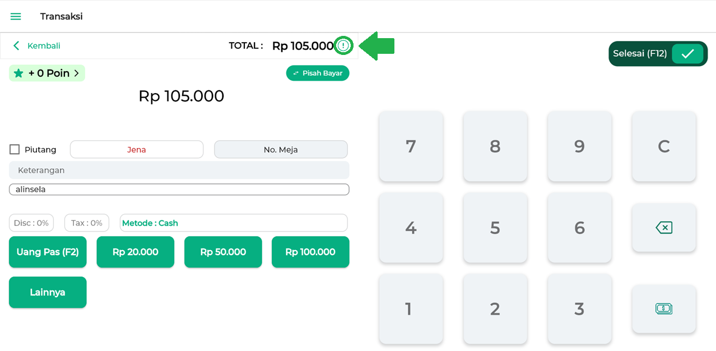Click the star points icon
This screenshot has height=351, width=716.
point(18,73)
